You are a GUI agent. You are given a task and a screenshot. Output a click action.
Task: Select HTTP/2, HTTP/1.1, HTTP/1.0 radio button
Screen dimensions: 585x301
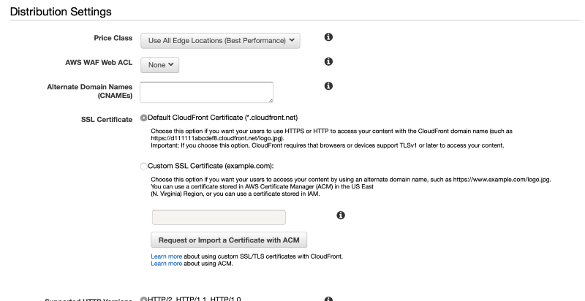[143, 299]
